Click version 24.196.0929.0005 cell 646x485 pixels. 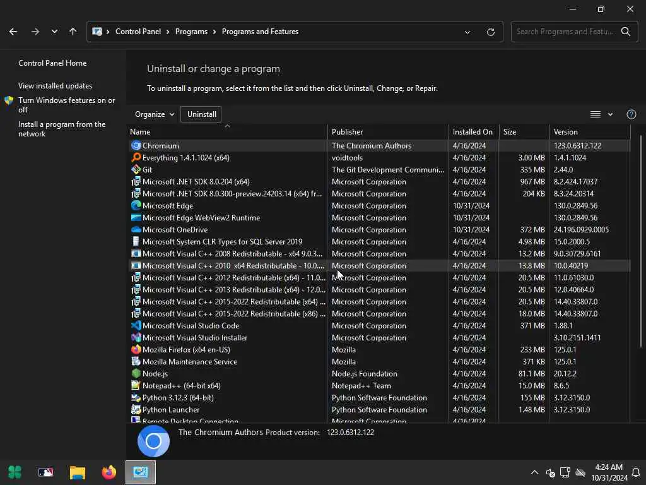point(581,230)
